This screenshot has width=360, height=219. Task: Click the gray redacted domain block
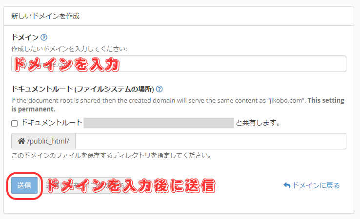pos(159,123)
